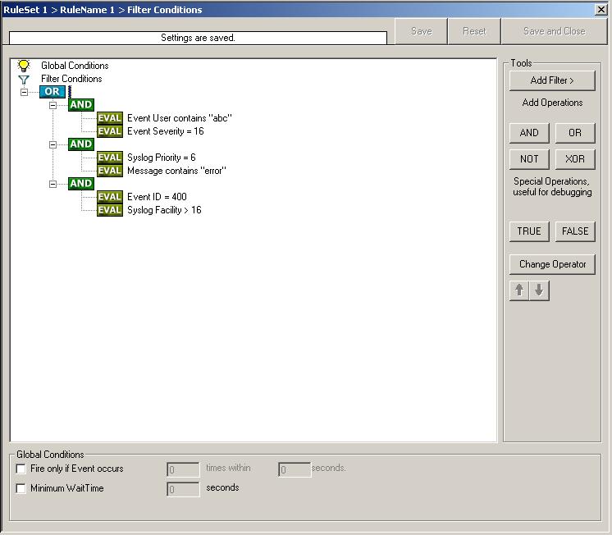Select the AND node above Event User
612x535 pixels.
[80, 105]
